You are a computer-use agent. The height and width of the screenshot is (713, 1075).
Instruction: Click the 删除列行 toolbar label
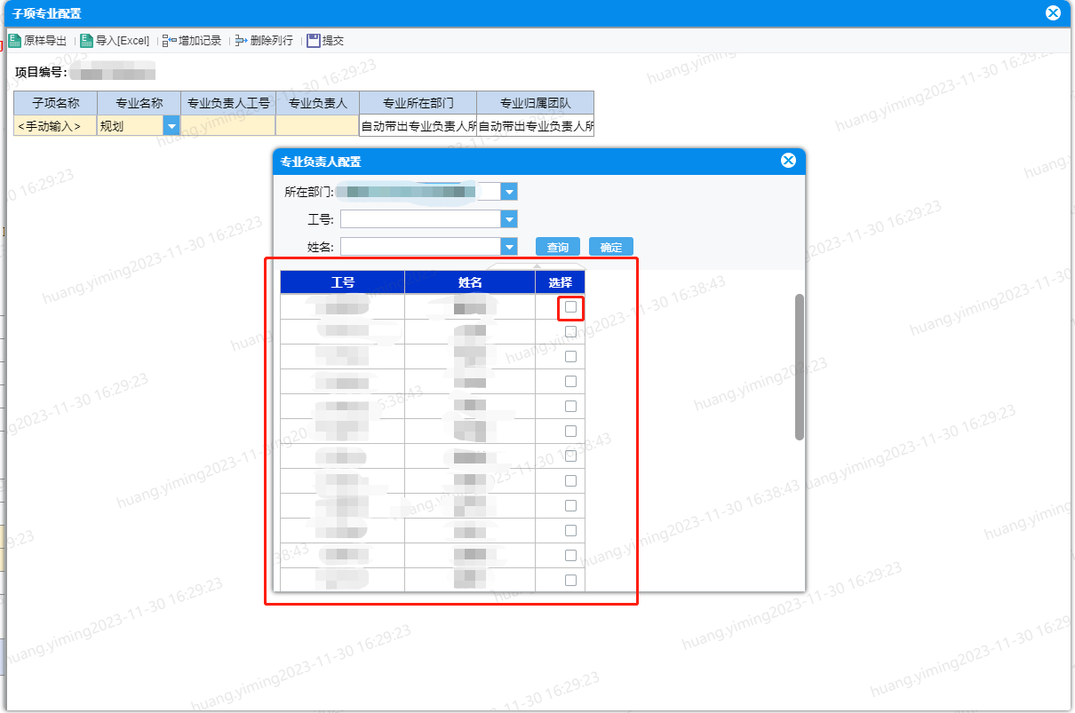(x=272, y=41)
